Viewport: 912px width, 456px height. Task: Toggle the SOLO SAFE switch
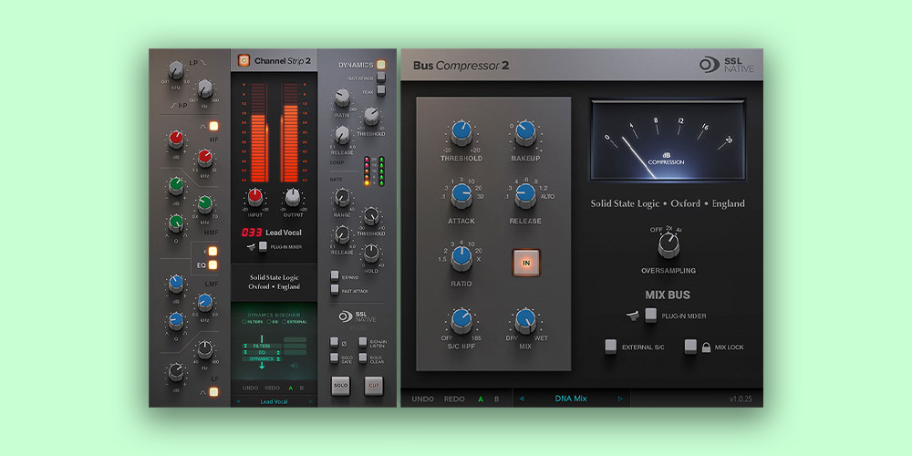coord(335,358)
